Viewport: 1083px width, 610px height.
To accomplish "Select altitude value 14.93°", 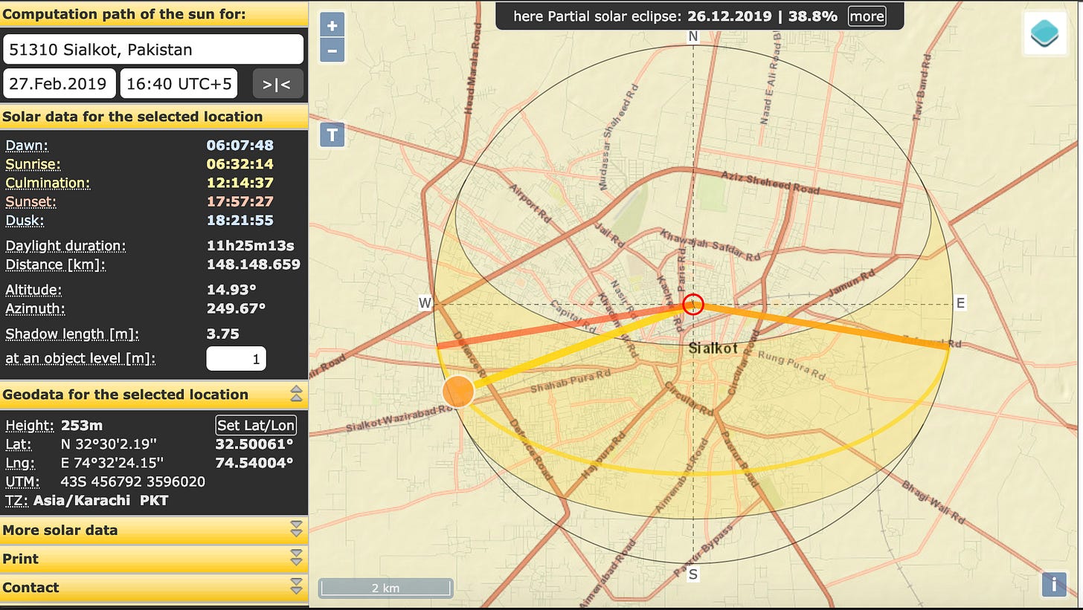I will tap(232, 290).
